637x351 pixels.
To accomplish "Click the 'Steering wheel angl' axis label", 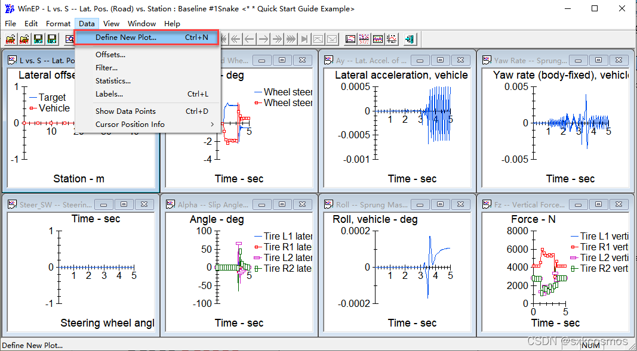I will 107,323.
